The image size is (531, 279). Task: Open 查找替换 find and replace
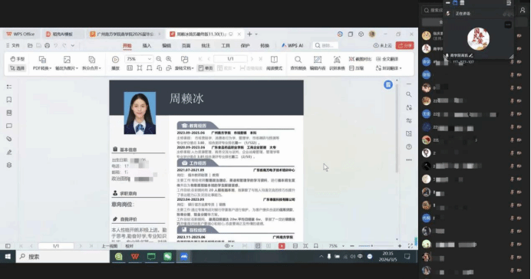point(298,64)
